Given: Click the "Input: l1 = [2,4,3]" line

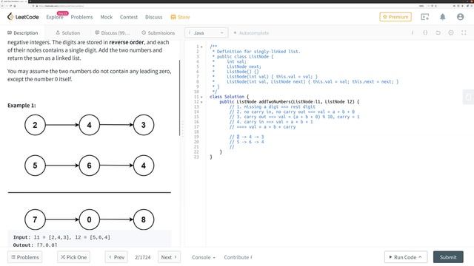Looking at the screenshot, I should pyautogui.click(x=61, y=237).
